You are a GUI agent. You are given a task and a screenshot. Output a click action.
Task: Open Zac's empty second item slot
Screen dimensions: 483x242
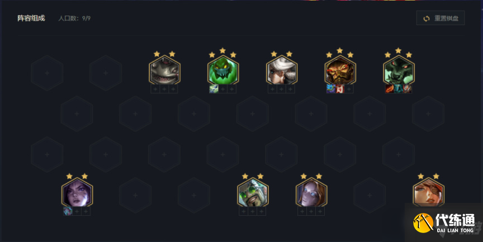[x=223, y=89]
